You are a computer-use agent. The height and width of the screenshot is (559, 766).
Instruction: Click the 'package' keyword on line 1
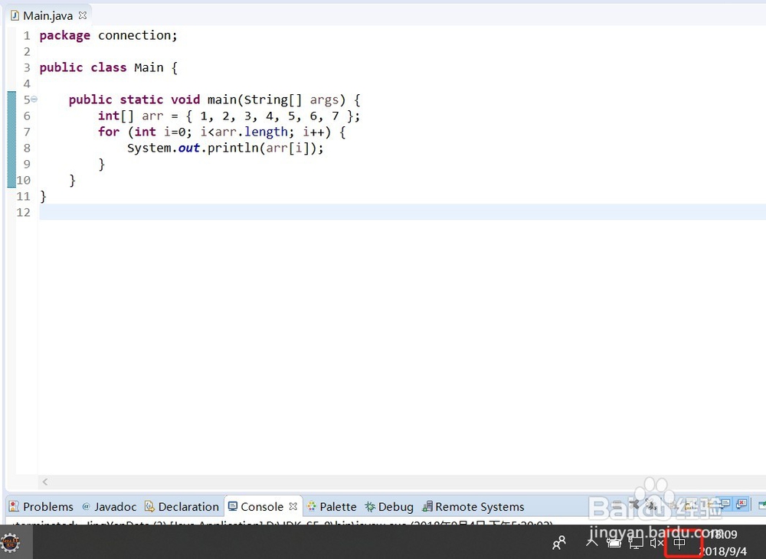tap(64, 36)
